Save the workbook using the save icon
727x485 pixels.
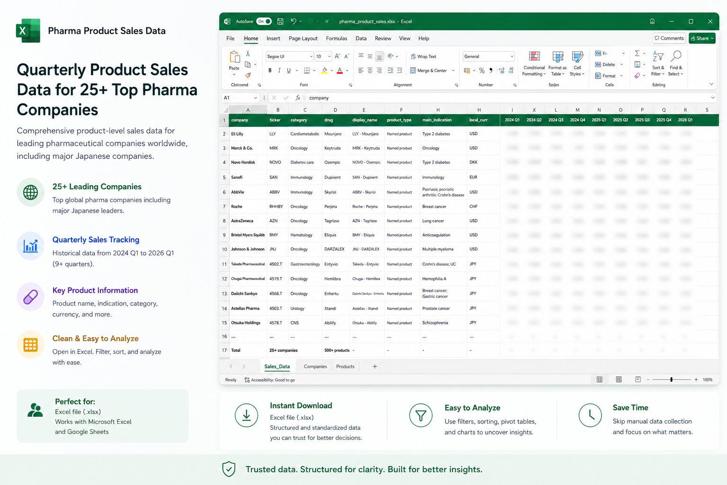(x=280, y=21)
